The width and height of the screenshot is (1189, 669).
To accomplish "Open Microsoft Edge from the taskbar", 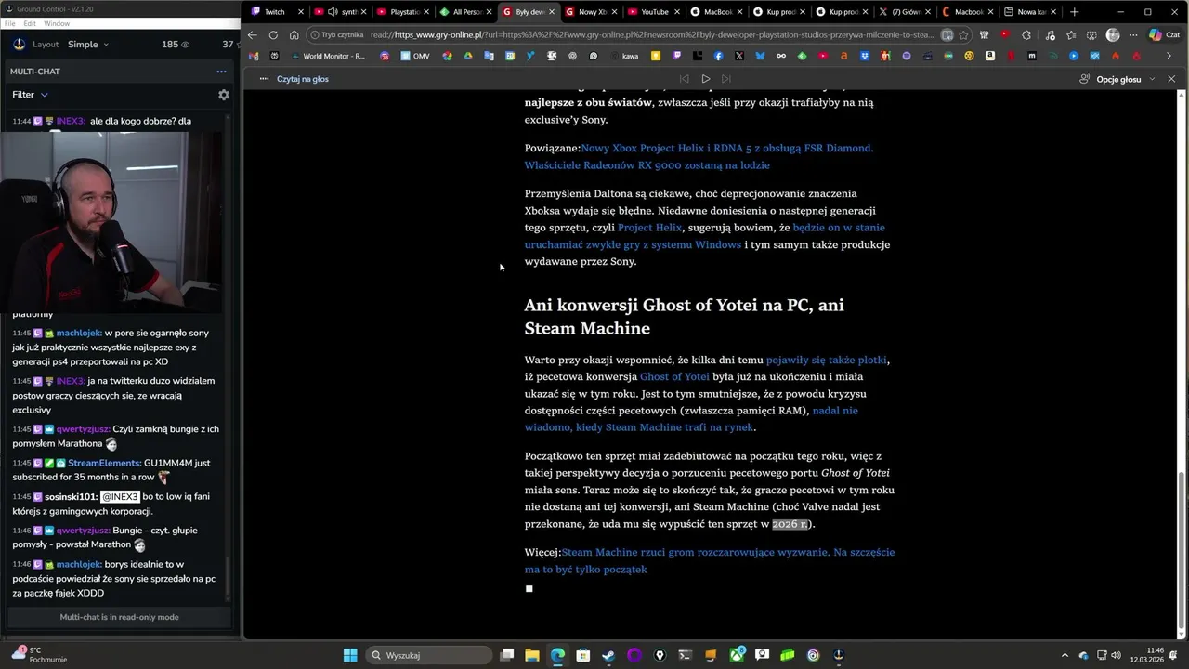I will click(557, 655).
